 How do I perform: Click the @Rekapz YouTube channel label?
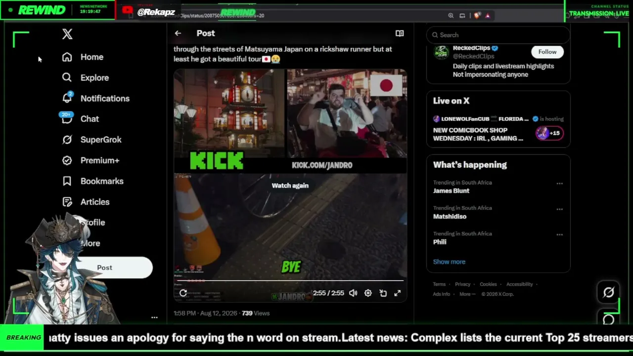[156, 12]
